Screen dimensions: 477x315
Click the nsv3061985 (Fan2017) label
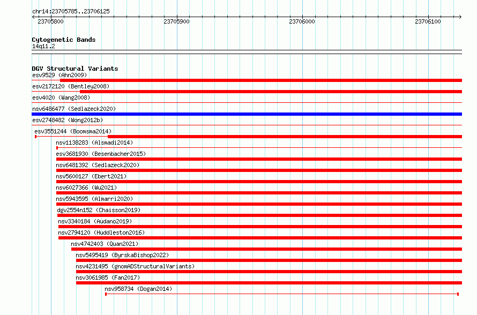[x=108, y=277]
